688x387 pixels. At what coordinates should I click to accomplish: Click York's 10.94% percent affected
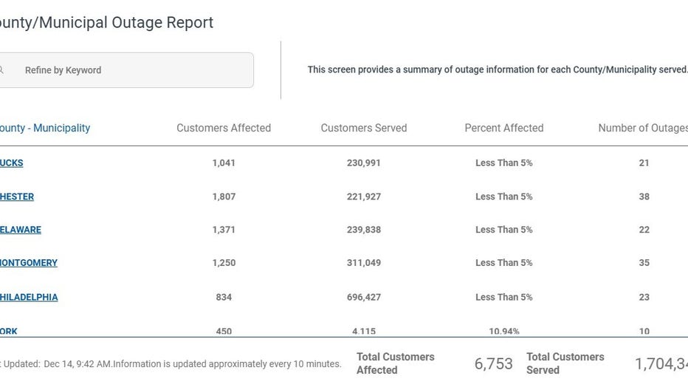click(504, 331)
